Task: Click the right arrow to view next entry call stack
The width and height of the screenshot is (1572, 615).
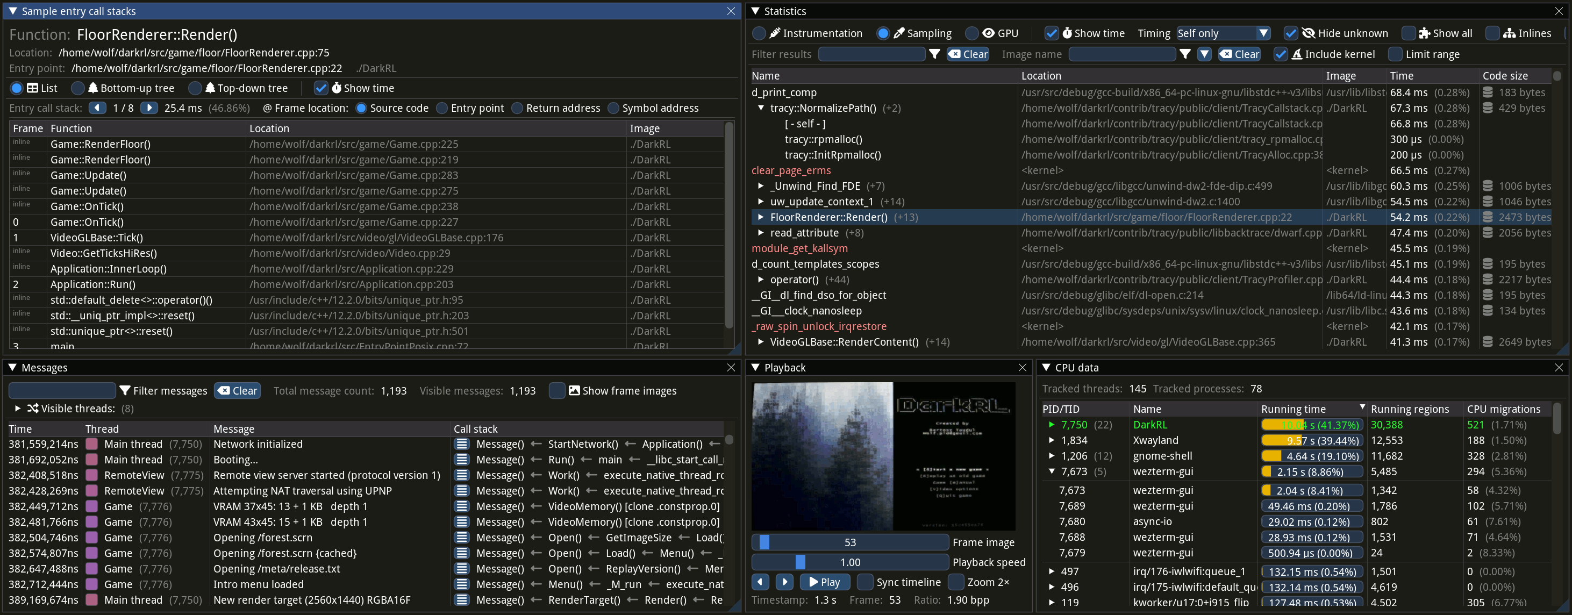Action: tap(149, 108)
